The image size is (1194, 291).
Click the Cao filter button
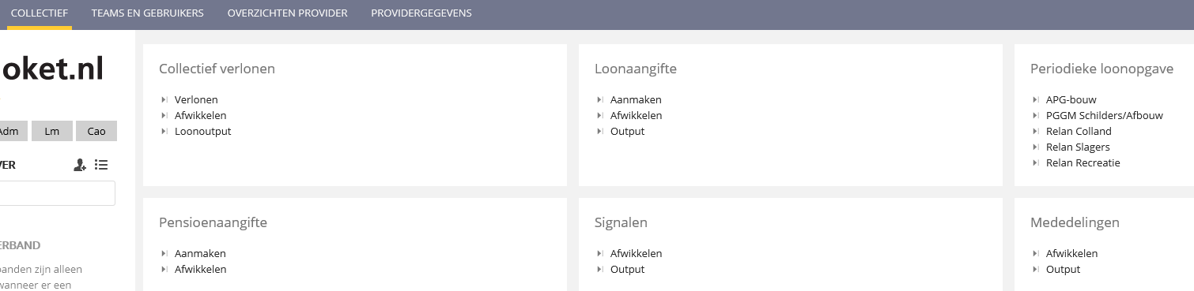pos(96,131)
